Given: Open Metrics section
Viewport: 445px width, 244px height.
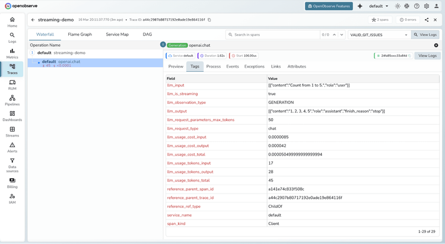Looking at the screenshot, I should pos(12,53).
